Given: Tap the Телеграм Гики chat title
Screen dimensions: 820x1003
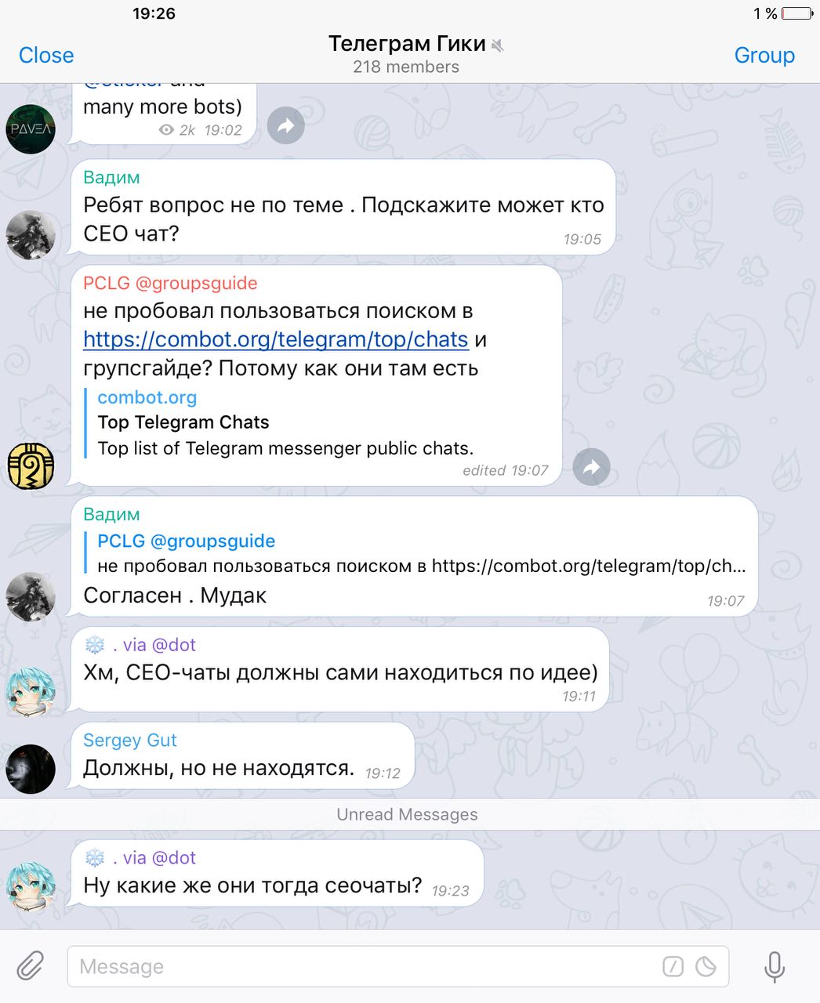Looking at the screenshot, I should click(x=407, y=44).
